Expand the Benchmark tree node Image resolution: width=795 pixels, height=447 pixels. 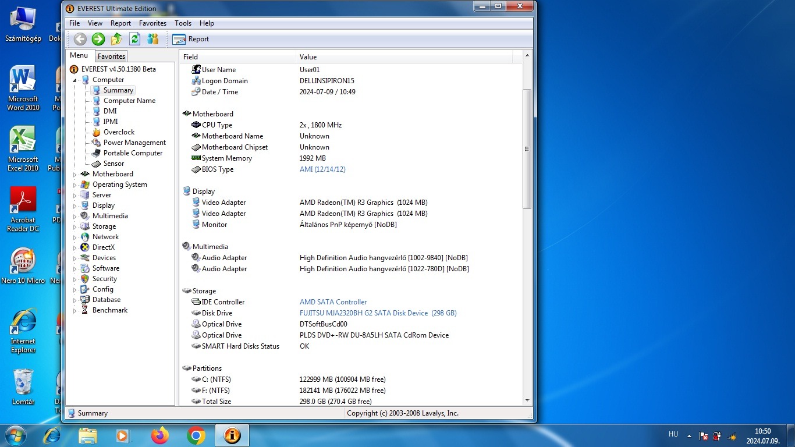tap(75, 311)
